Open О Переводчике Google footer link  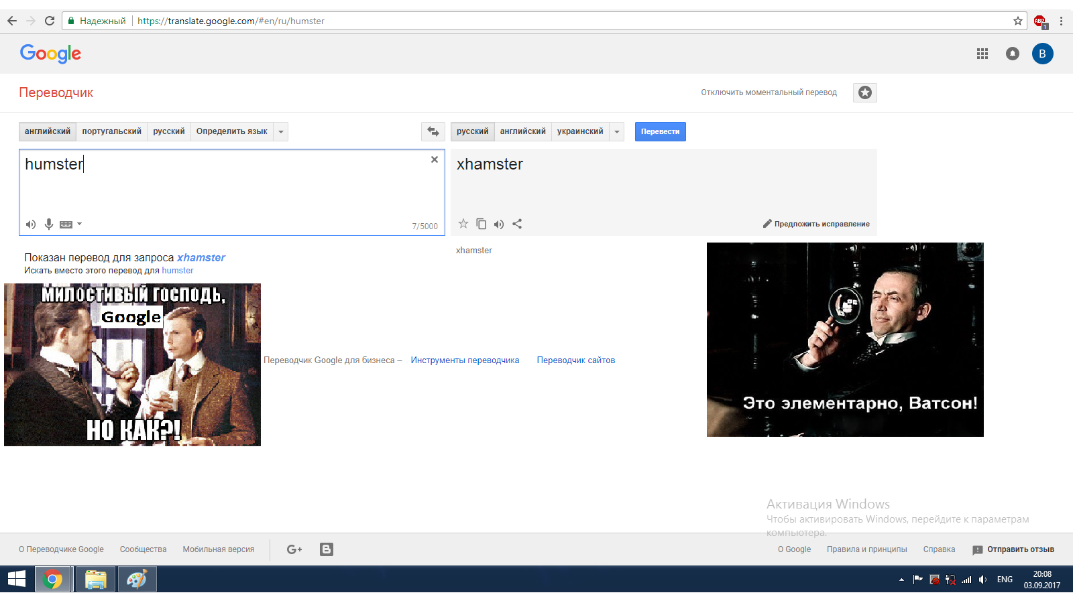(61, 549)
